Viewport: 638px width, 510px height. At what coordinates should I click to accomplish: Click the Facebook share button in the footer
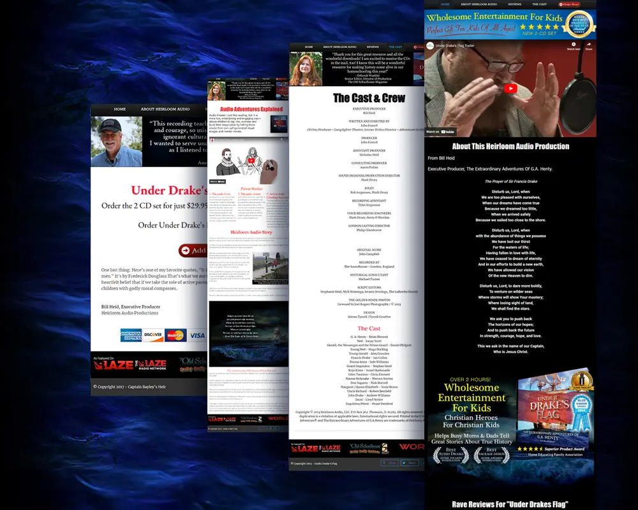[x=391, y=463]
